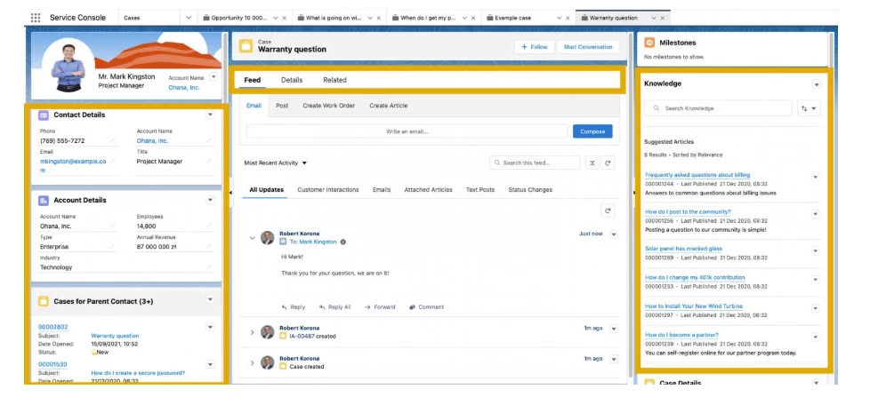This screenshot has width=870, height=413.
Task: Edit the Phone field pencil icon
Action: point(112,140)
